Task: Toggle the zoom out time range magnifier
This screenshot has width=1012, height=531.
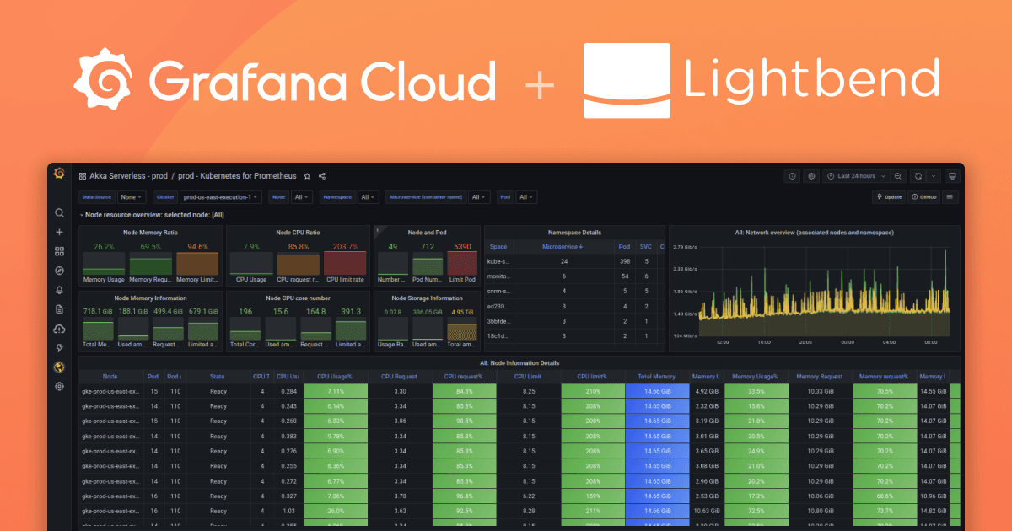Action: coord(898,175)
